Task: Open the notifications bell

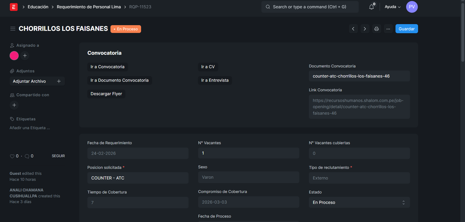Action: pyautogui.click(x=371, y=7)
